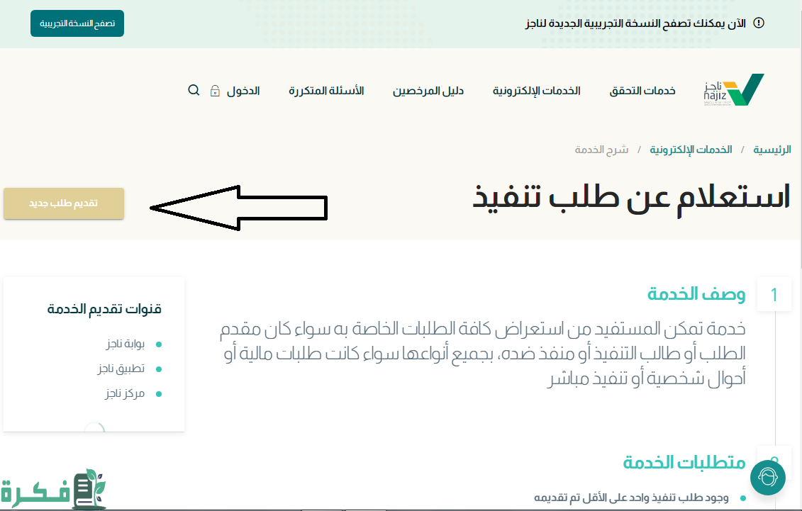Click the فكرة watermark logo
This screenshot has width=802, height=511.
[x=53, y=489]
